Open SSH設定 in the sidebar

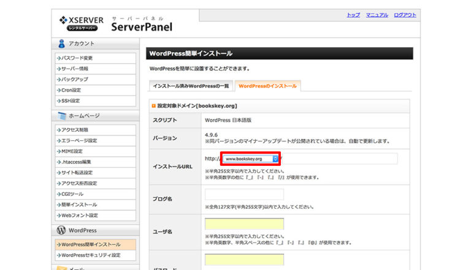pyautogui.click(x=96, y=101)
